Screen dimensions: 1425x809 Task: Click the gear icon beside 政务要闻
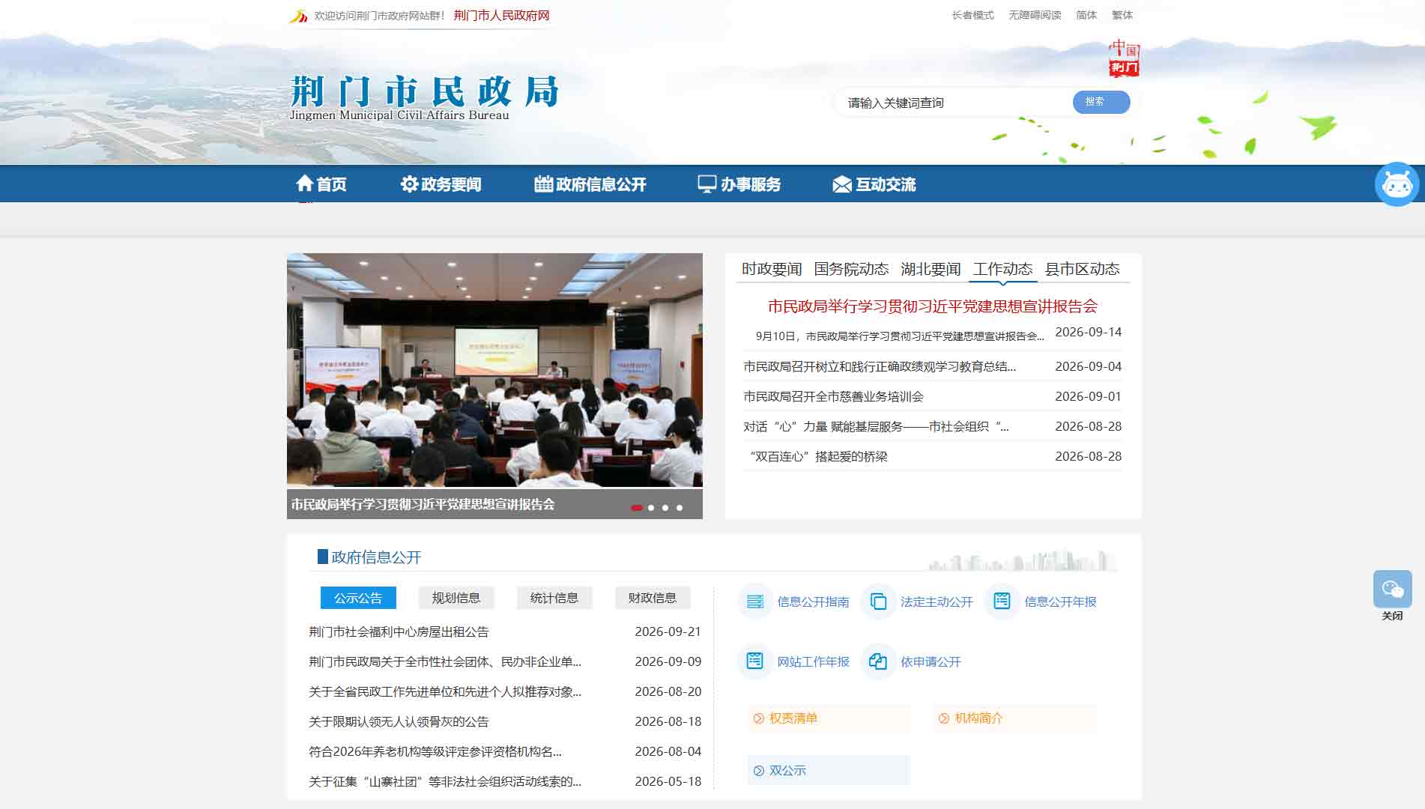pyautogui.click(x=409, y=184)
